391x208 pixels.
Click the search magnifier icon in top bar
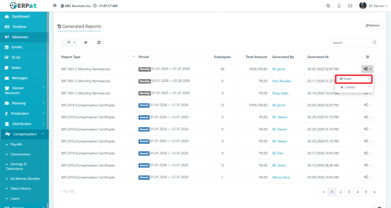328,6
